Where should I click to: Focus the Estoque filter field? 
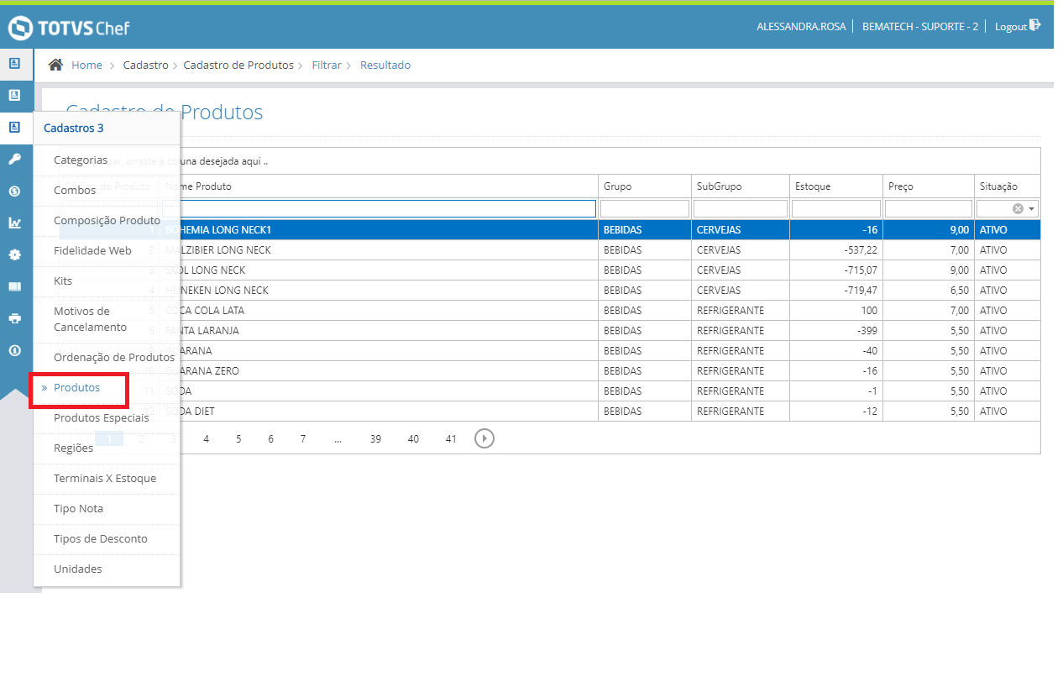coord(836,208)
